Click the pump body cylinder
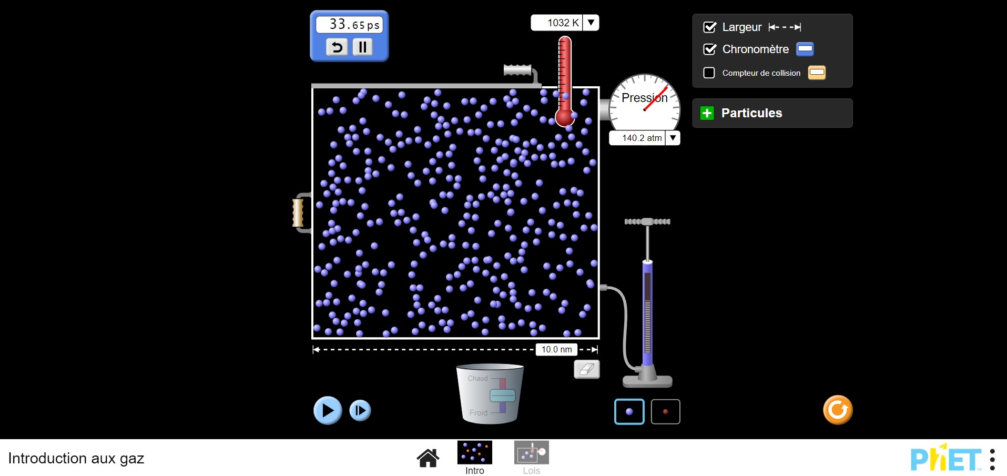 647,313
